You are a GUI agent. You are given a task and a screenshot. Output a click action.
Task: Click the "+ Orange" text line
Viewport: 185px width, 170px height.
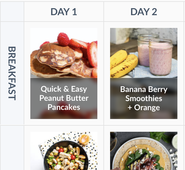click(144, 108)
